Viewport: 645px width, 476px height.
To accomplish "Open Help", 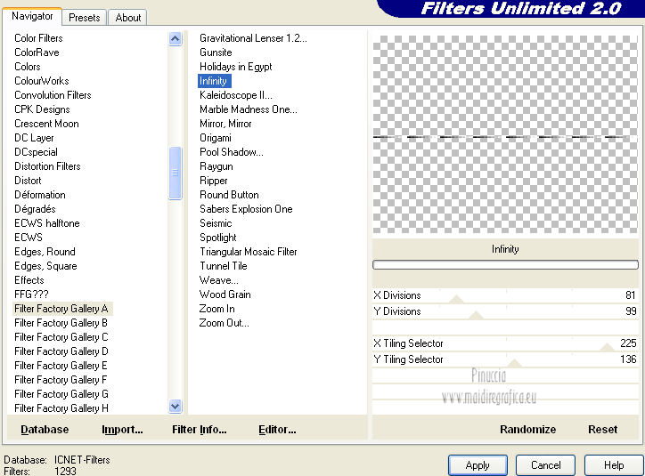I will click(614, 465).
